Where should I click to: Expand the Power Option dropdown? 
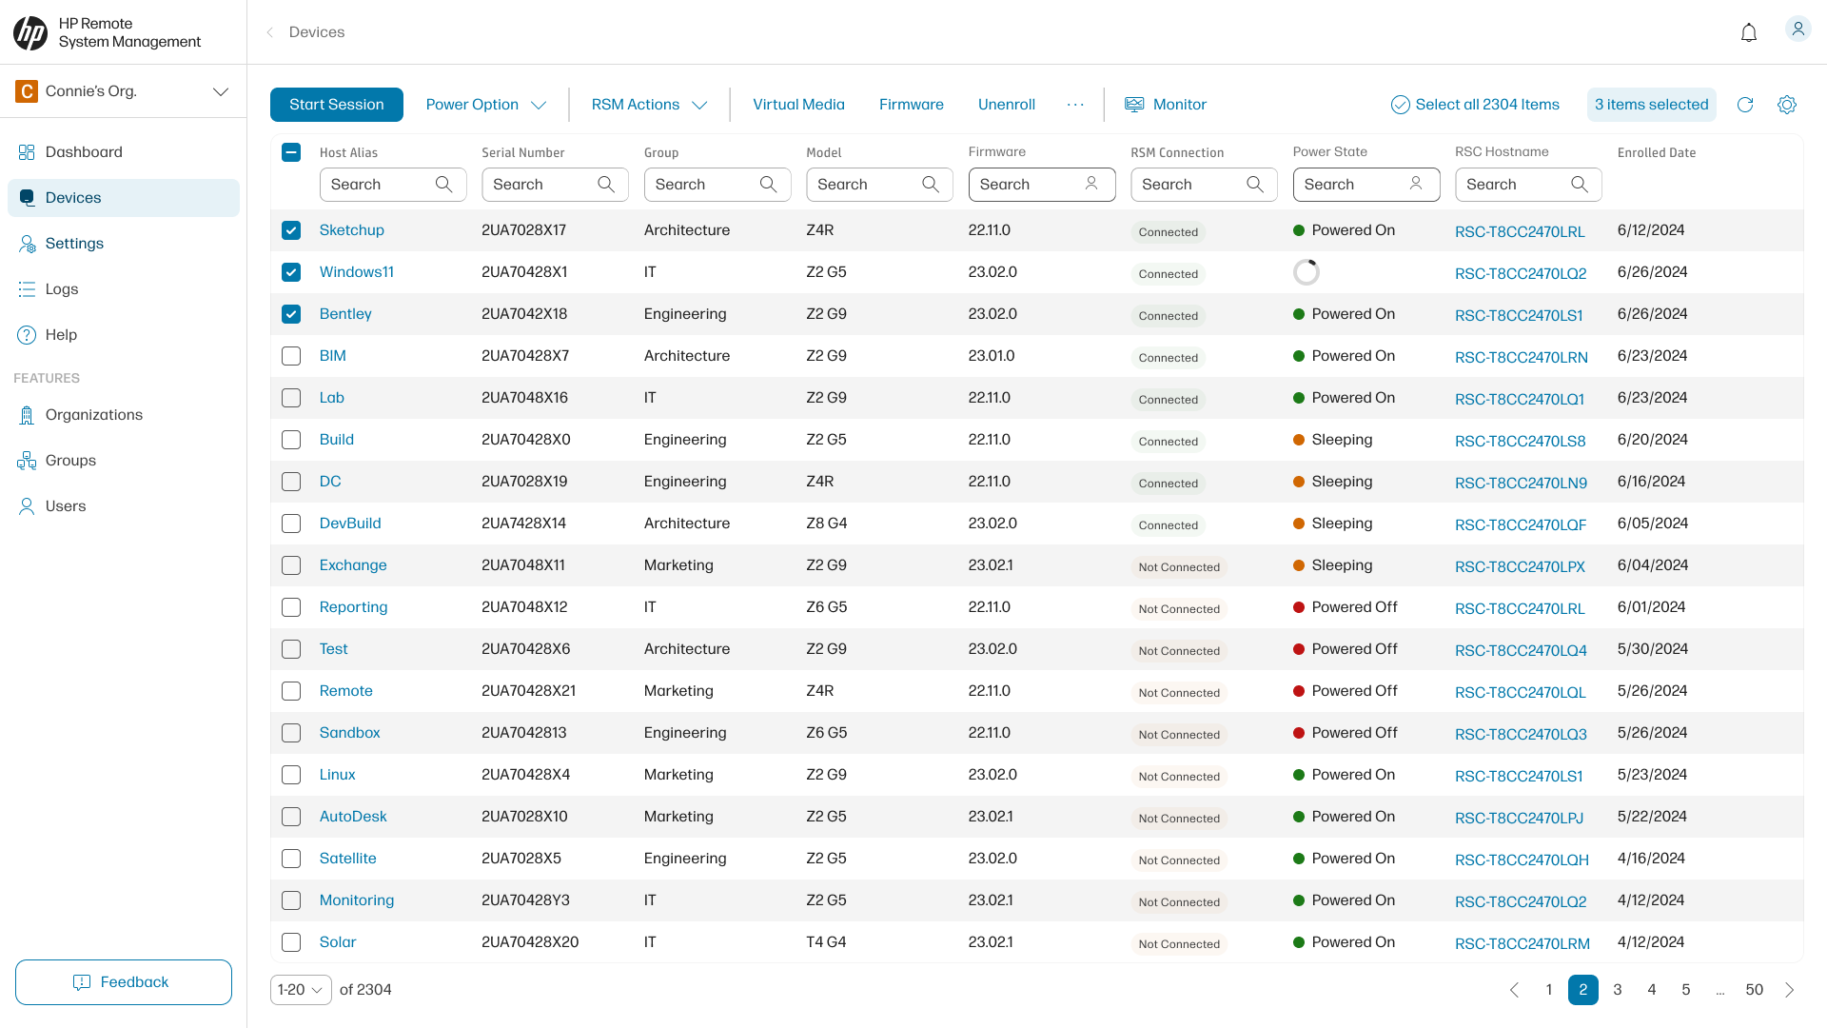[x=485, y=105]
